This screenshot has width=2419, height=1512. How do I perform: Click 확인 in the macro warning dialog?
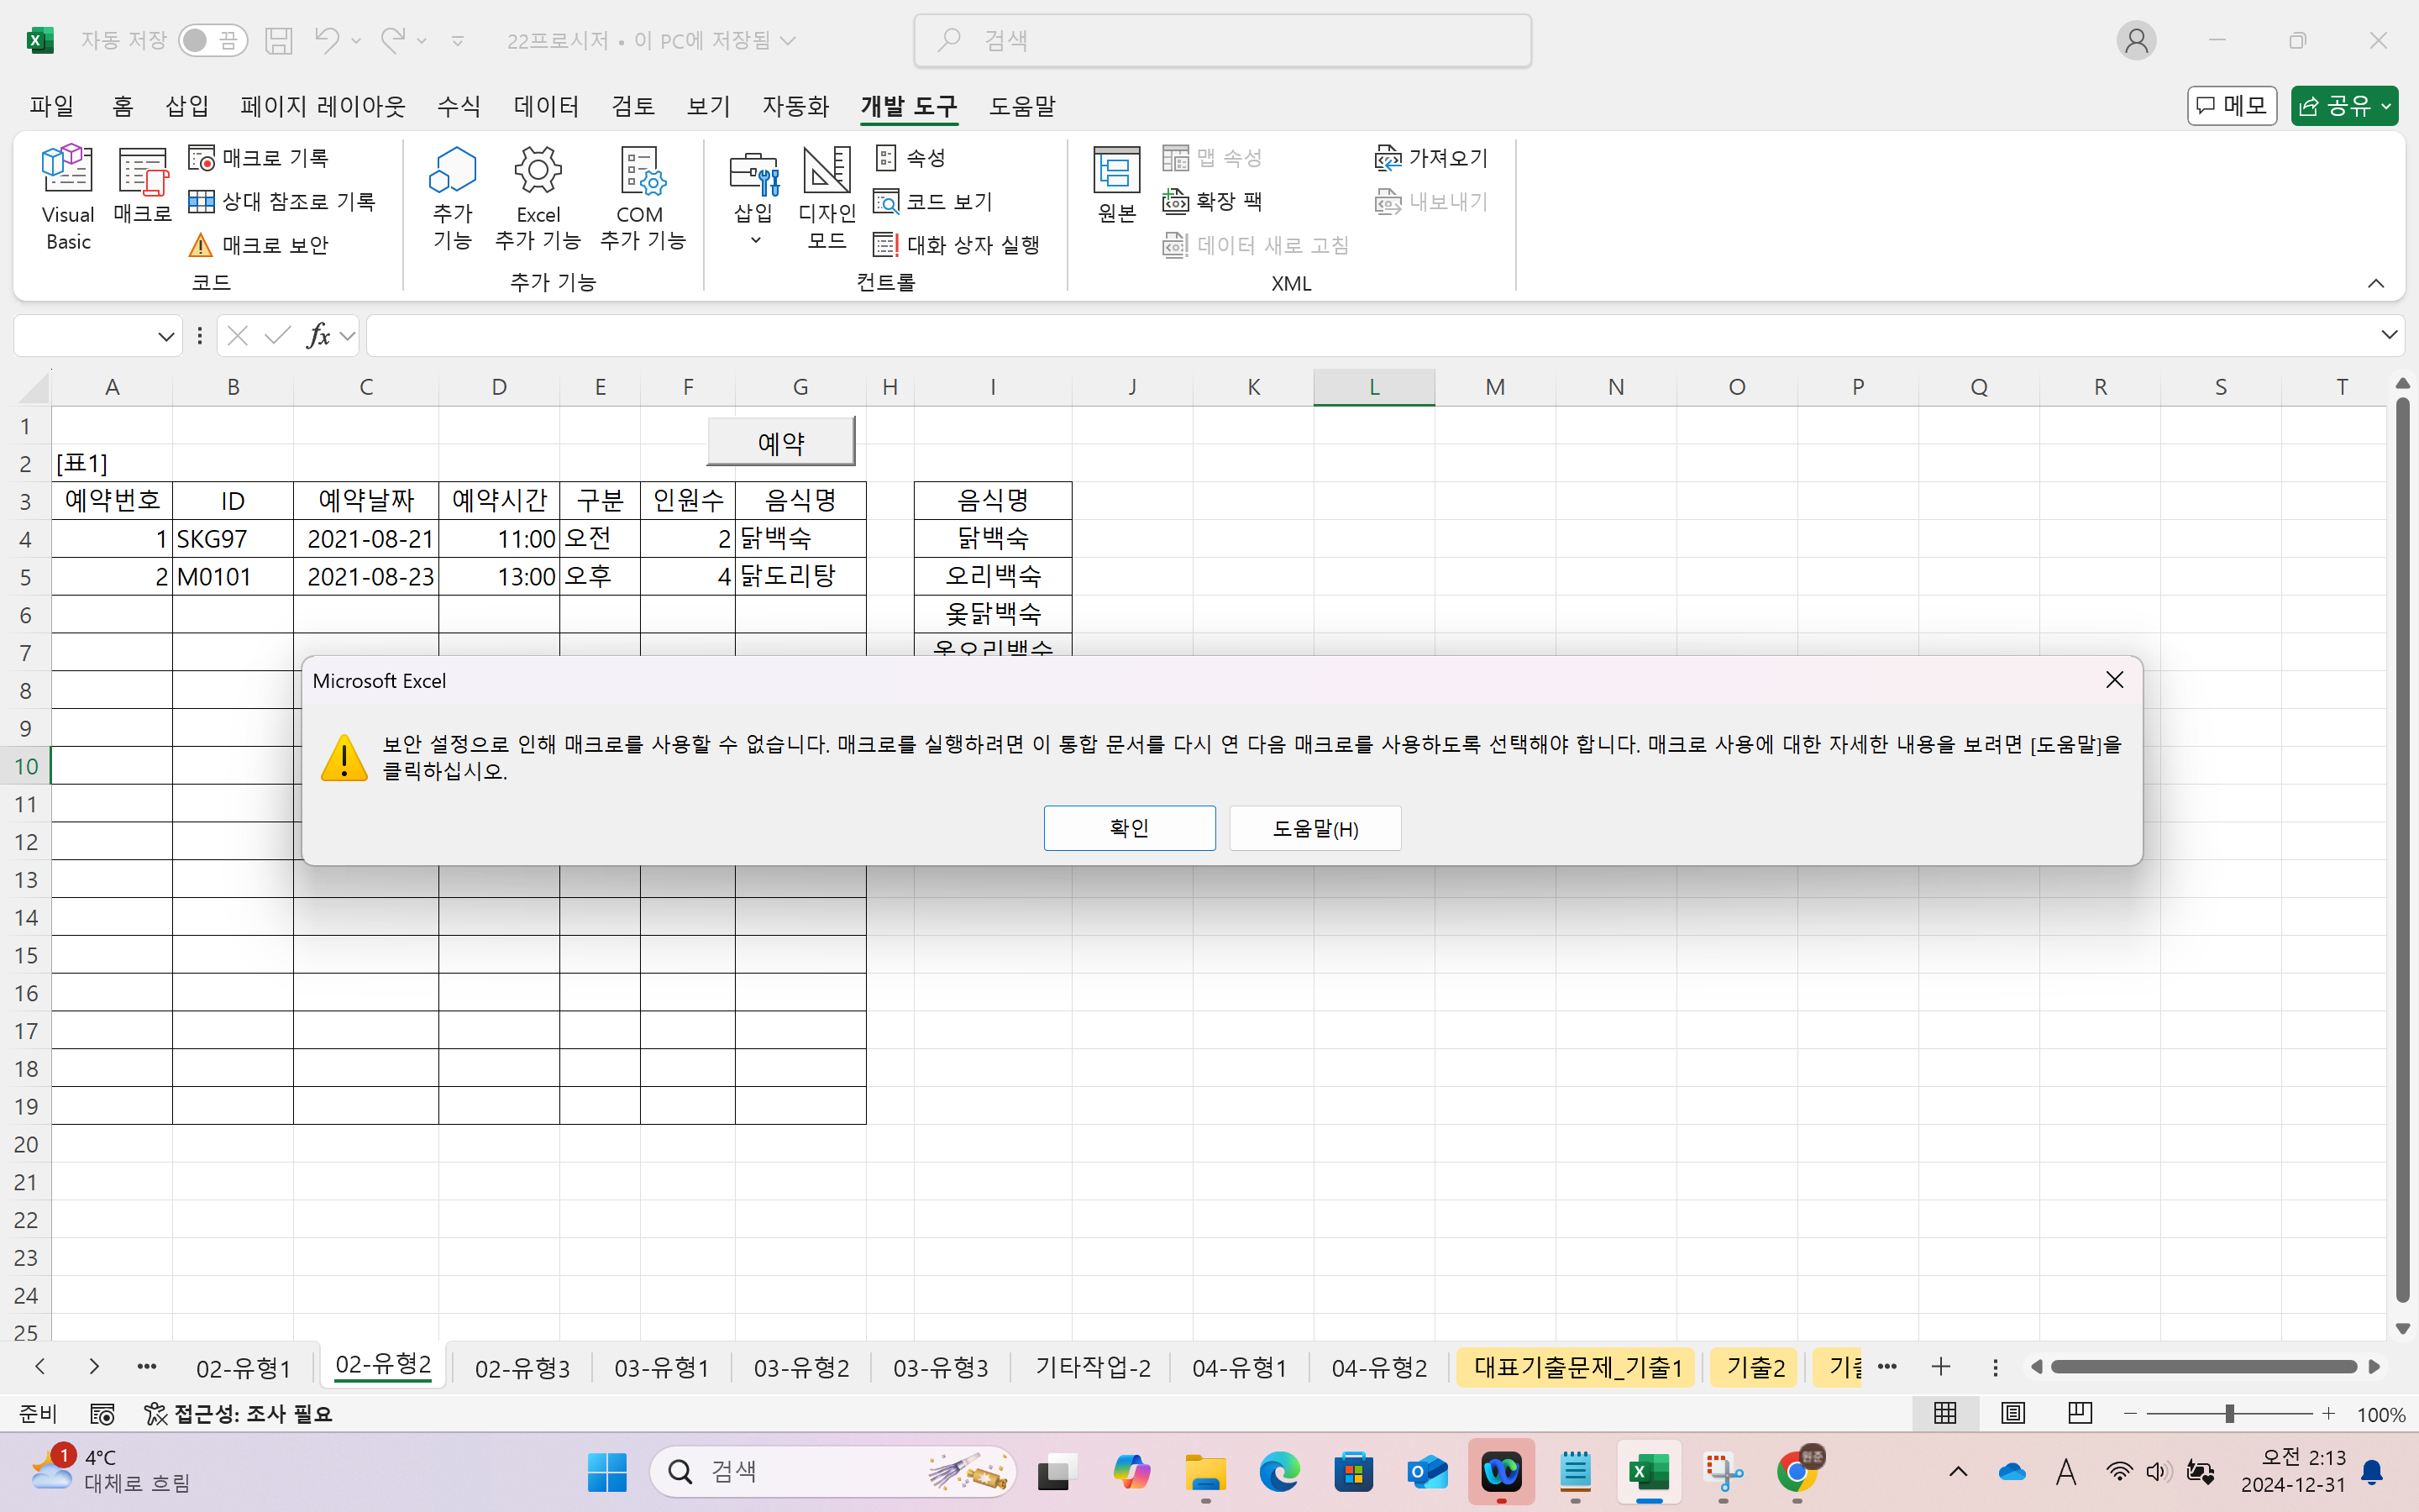pyautogui.click(x=1129, y=828)
